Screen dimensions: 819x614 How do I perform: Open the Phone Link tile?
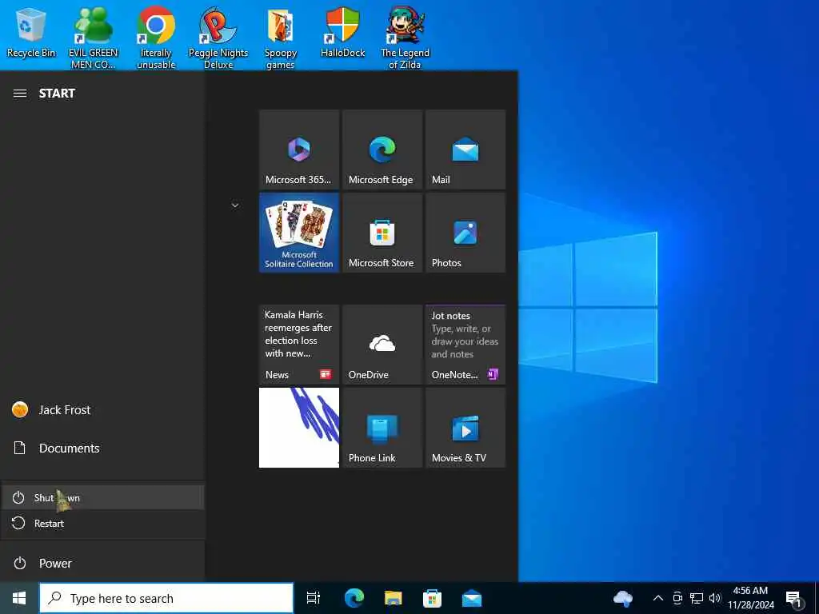382,428
